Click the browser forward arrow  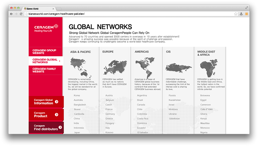(16, 14)
